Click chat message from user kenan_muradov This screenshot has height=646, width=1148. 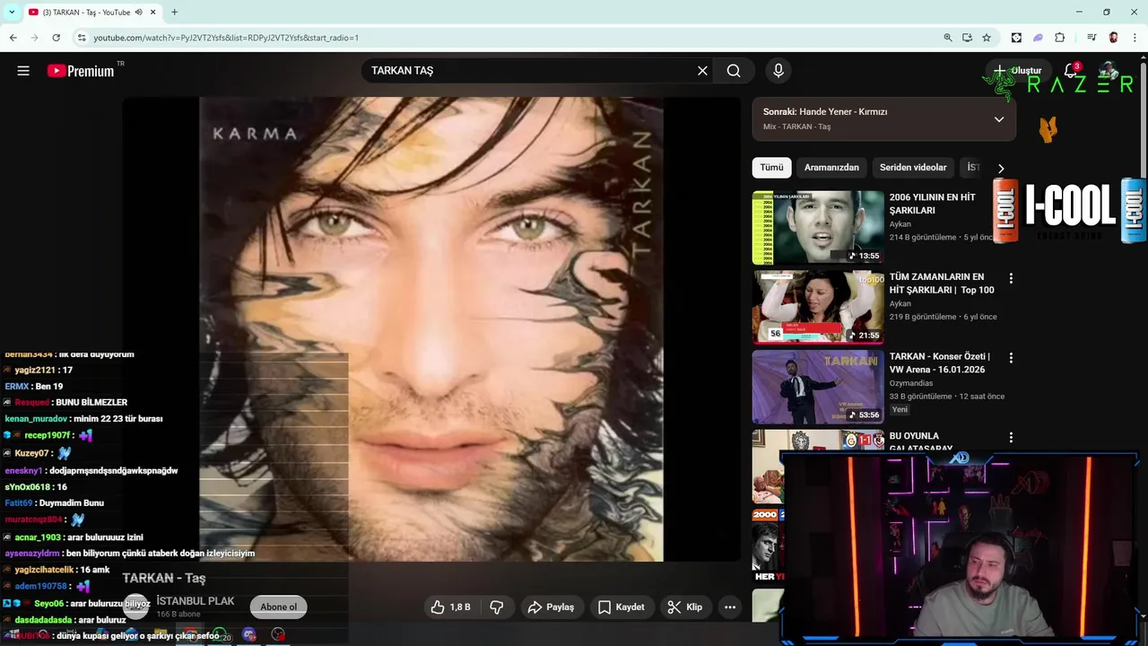[83, 419]
